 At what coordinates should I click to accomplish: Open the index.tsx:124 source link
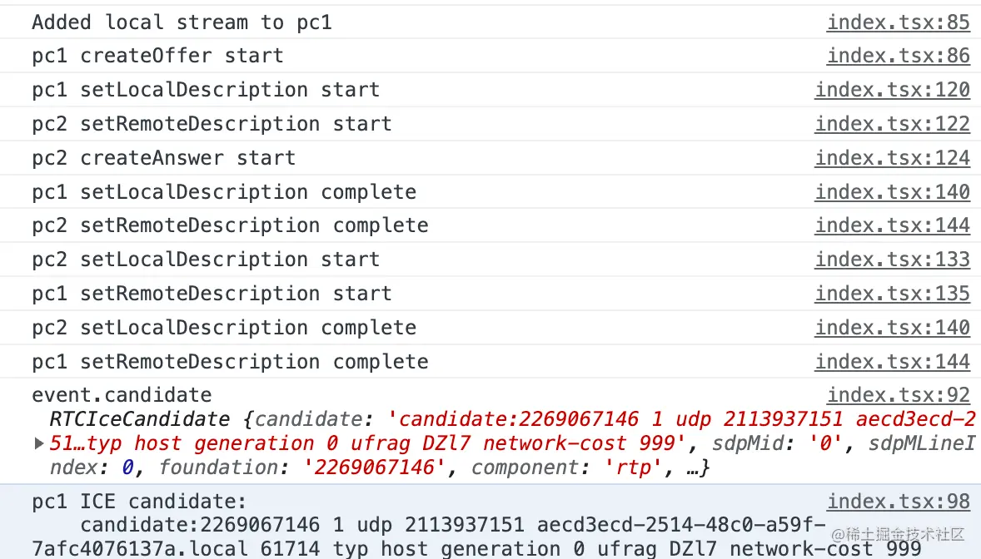click(x=892, y=158)
